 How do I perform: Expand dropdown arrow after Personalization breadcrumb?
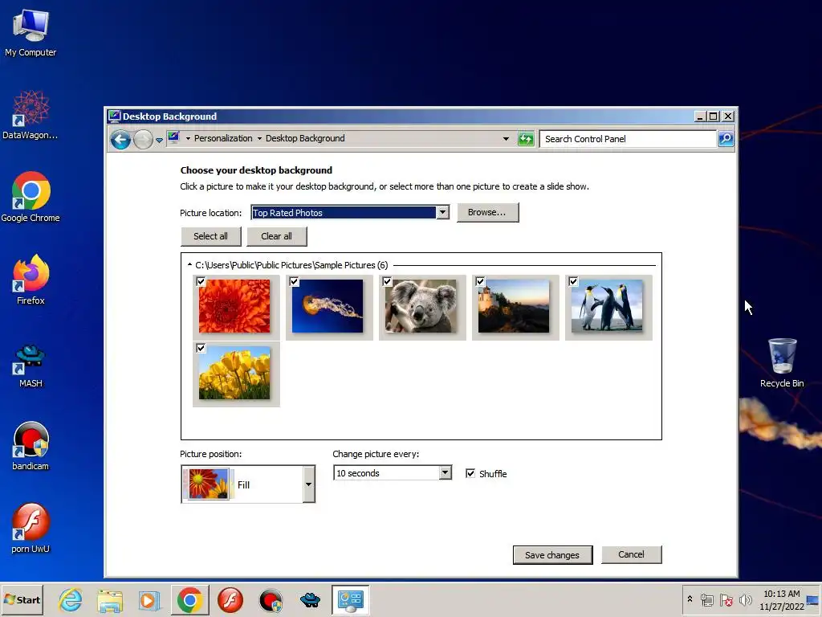259,138
